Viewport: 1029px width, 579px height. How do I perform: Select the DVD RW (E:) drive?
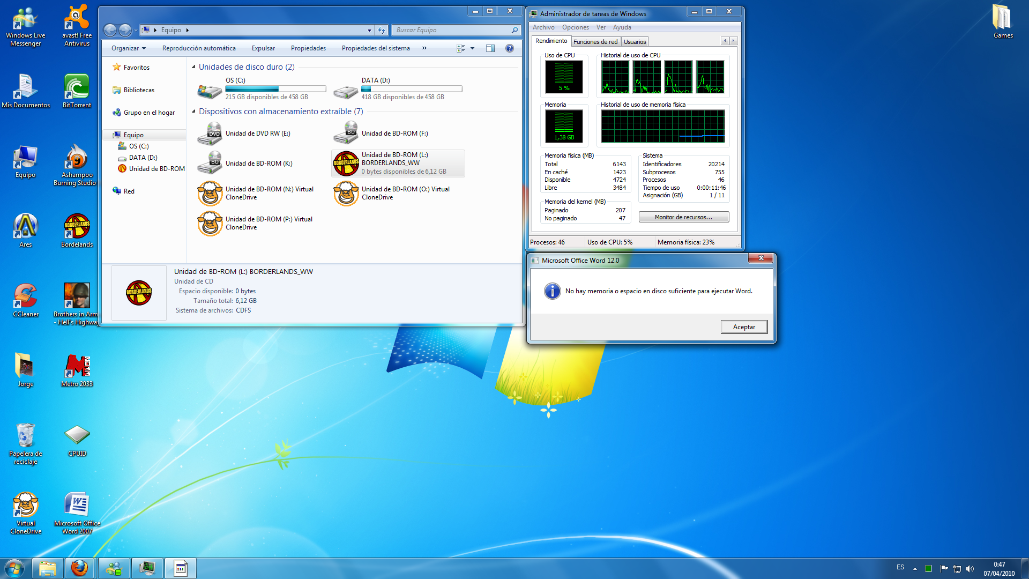click(210, 133)
